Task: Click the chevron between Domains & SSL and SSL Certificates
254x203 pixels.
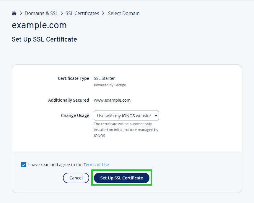Action: [x=62, y=13]
